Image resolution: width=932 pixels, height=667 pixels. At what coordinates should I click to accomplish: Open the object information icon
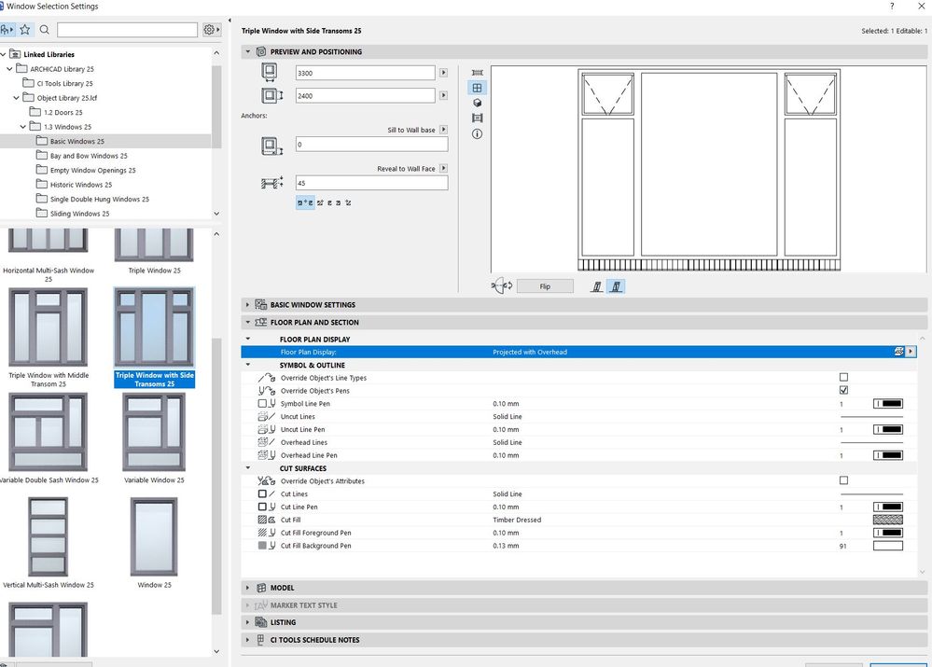coord(478,133)
